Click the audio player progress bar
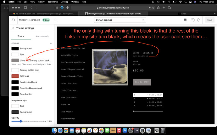Viewport: 217px width, 135px height. pyautogui.click(x=148, y=111)
